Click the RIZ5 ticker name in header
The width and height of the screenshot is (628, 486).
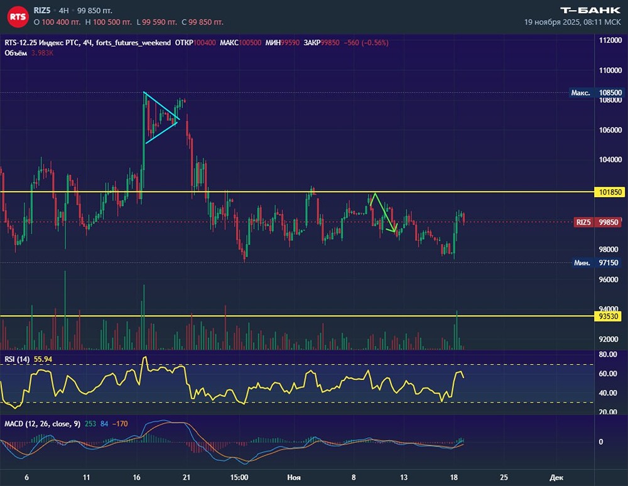click(42, 11)
